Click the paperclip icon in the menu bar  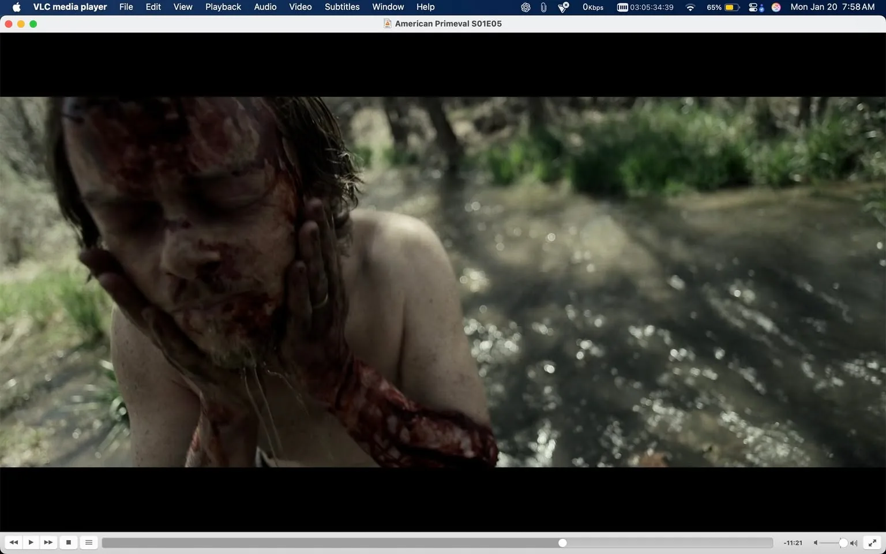(543, 8)
